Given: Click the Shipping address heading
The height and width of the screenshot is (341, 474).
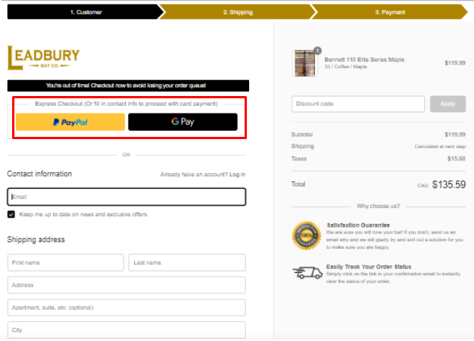Looking at the screenshot, I should point(36,240).
